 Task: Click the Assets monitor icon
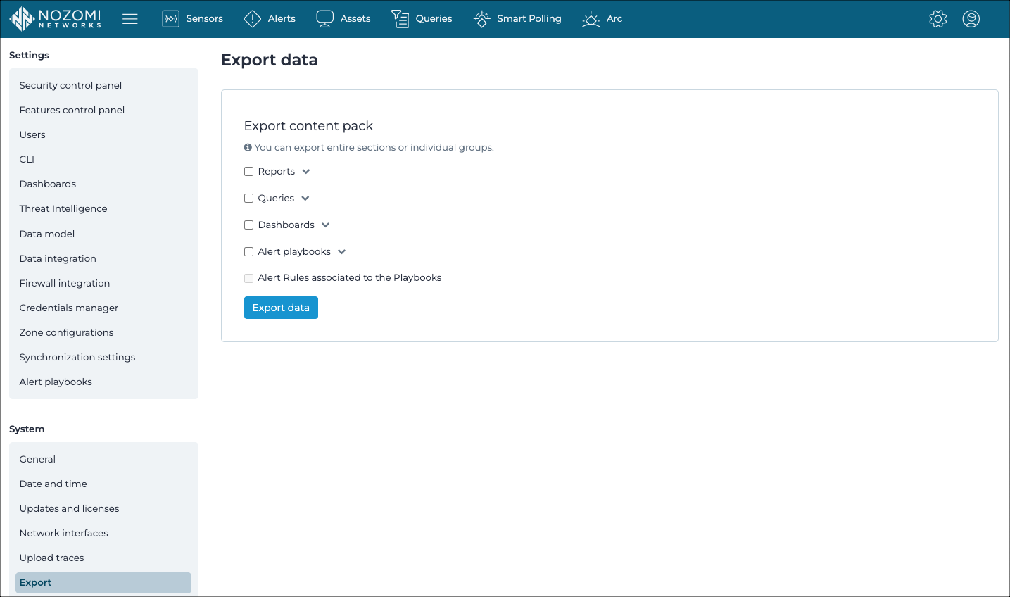click(324, 19)
